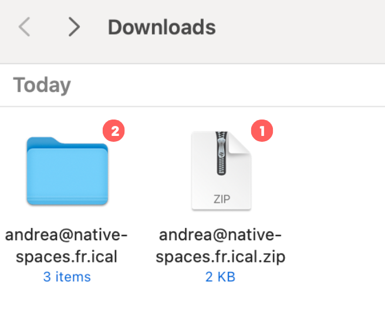Click the zipper graphic on the archive icon

pyautogui.click(x=221, y=154)
